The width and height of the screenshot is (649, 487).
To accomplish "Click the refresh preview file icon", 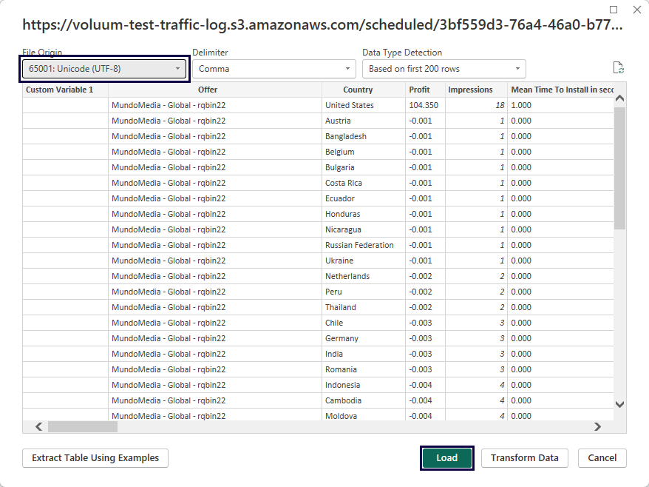I will (619, 68).
